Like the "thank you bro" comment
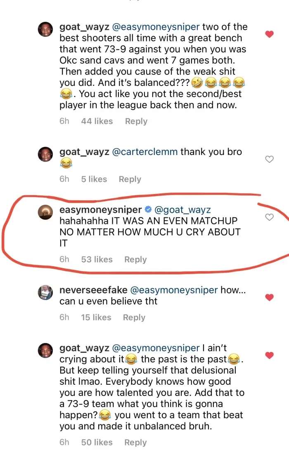Viewport: 289px width, 455px height. (269, 159)
